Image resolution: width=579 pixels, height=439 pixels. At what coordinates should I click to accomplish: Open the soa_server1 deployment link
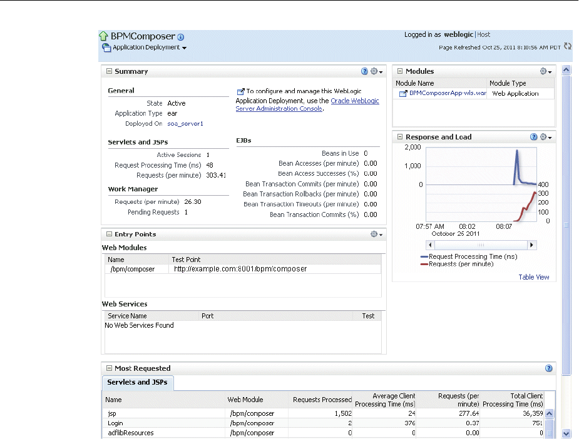coord(185,124)
